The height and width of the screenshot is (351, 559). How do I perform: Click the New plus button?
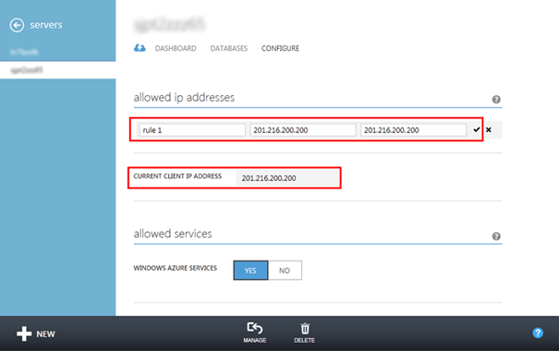pyautogui.click(x=36, y=333)
